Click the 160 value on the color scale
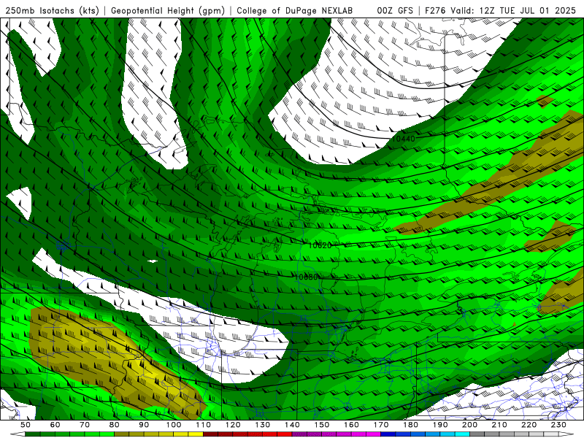Viewport: 584px width, 438px height. pos(351,425)
